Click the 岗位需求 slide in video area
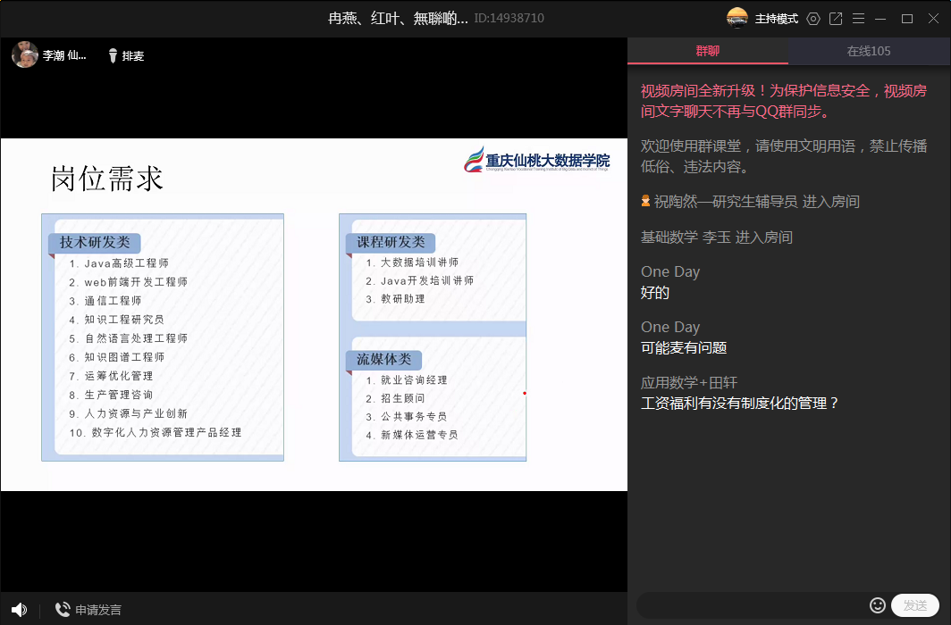The width and height of the screenshot is (951, 625). point(313,314)
